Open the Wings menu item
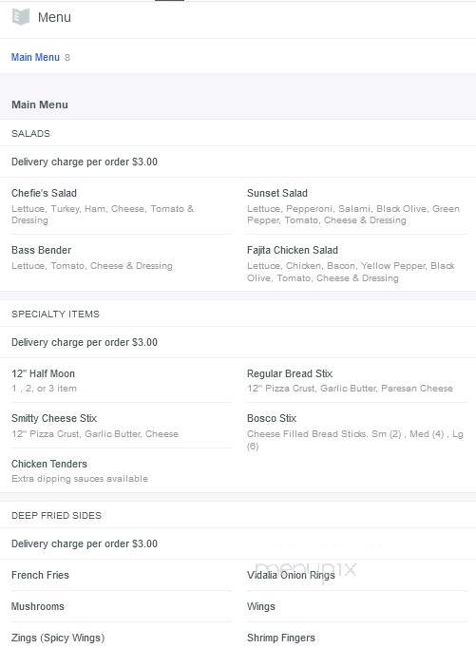 point(260,606)
